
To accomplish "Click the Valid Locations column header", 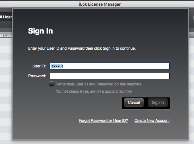I will coord(6,35).
